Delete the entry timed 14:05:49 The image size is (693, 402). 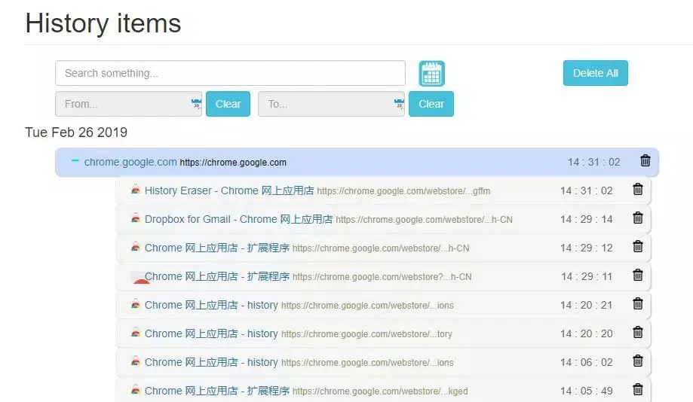(638, 390)
